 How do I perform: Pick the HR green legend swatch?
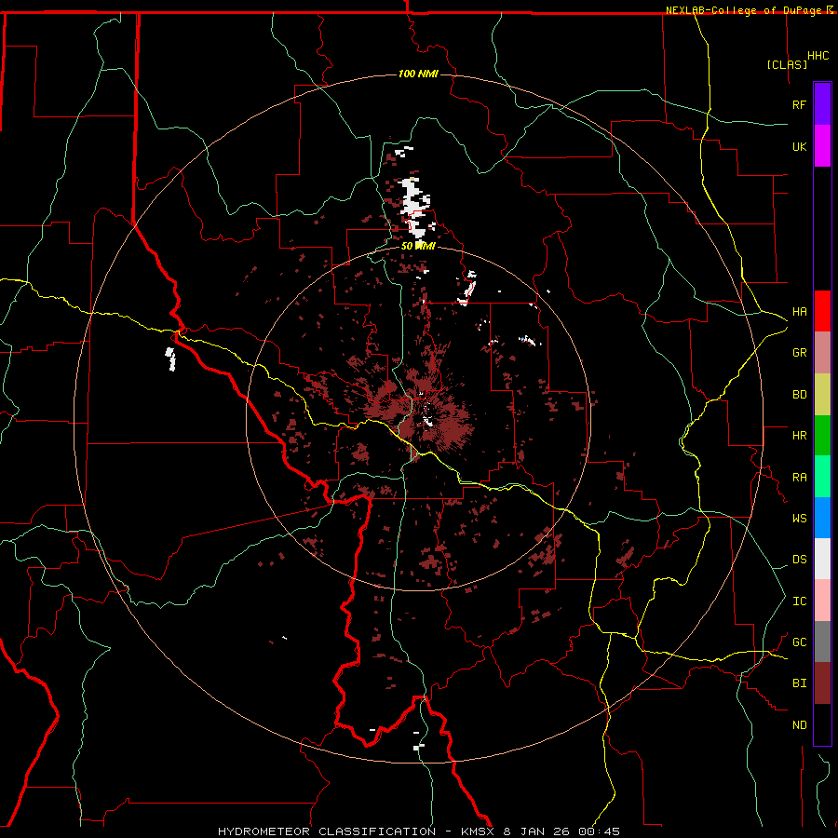[x=822, y=436]
